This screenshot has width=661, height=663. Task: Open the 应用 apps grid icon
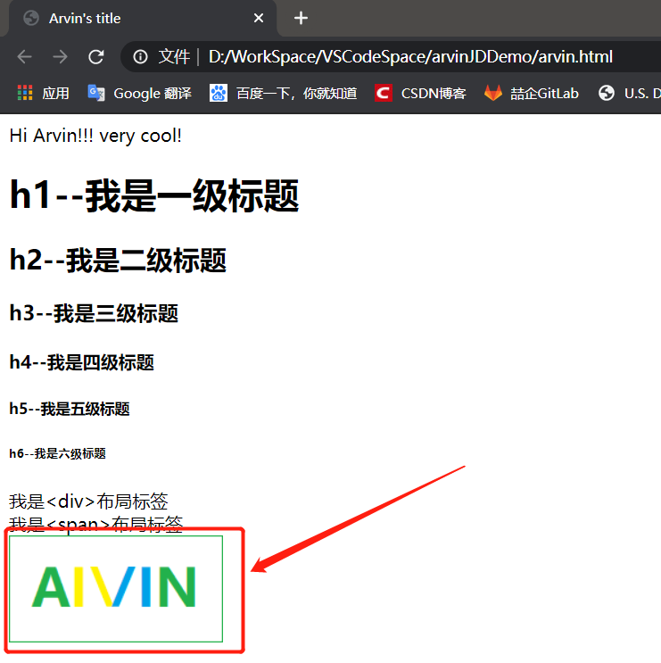click(x=25, y=93)
